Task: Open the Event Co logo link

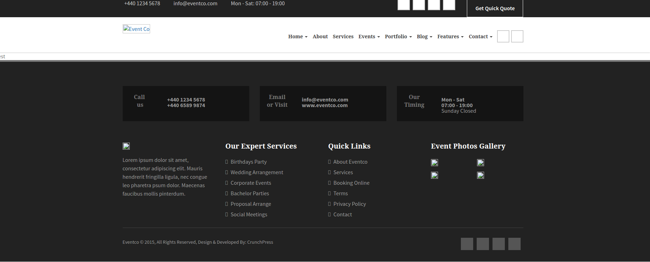Action: tap(136, 29)
